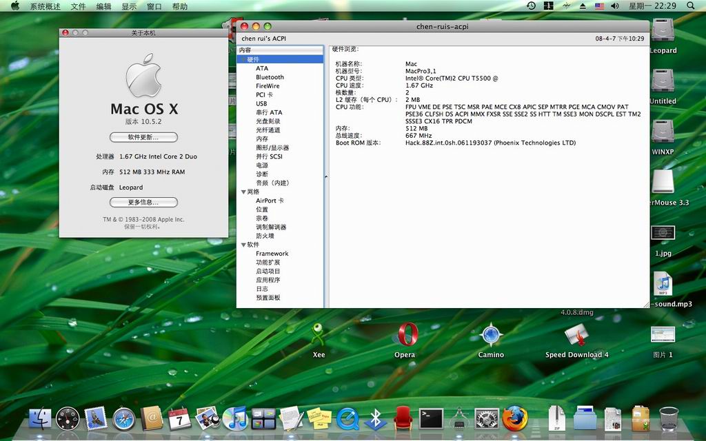
Task: Launch Front Row red chair icon
Action: point(403,418)
